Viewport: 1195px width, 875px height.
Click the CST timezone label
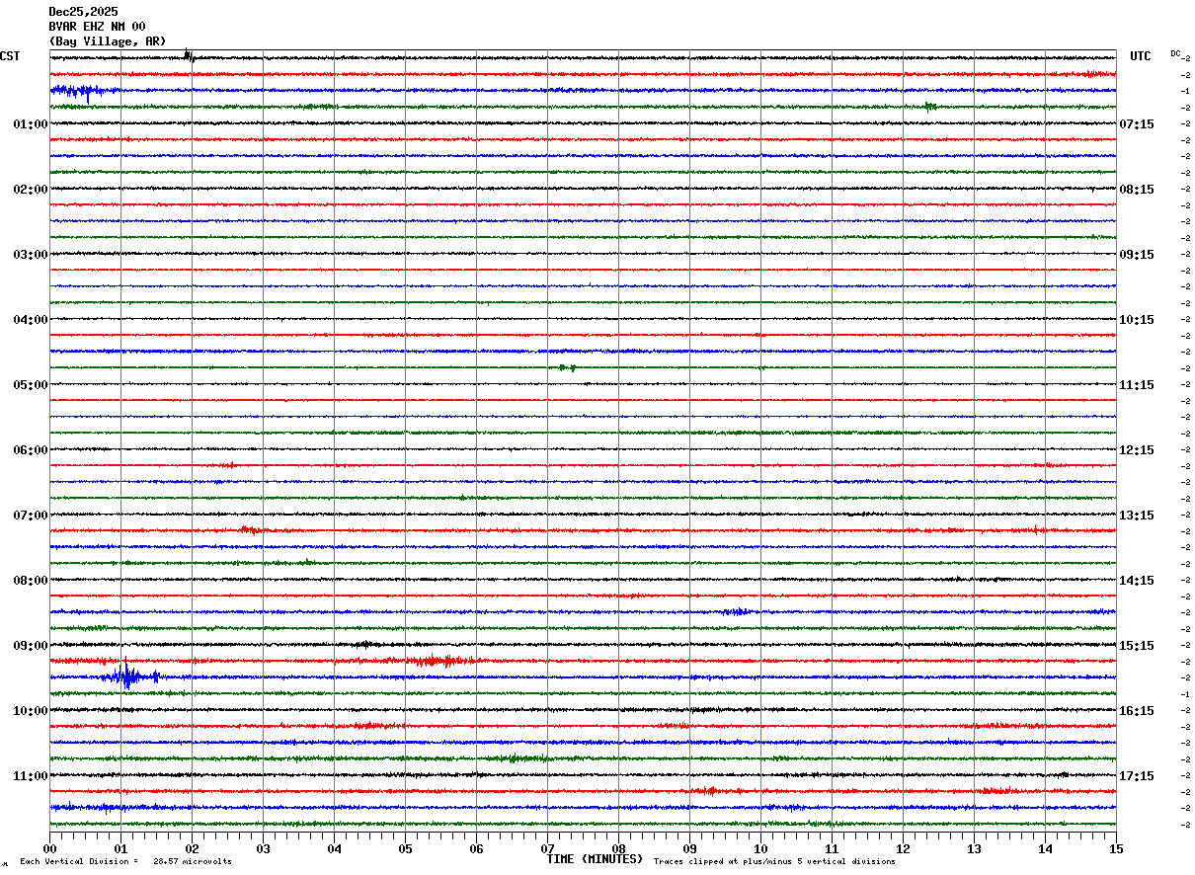[10, 56]
